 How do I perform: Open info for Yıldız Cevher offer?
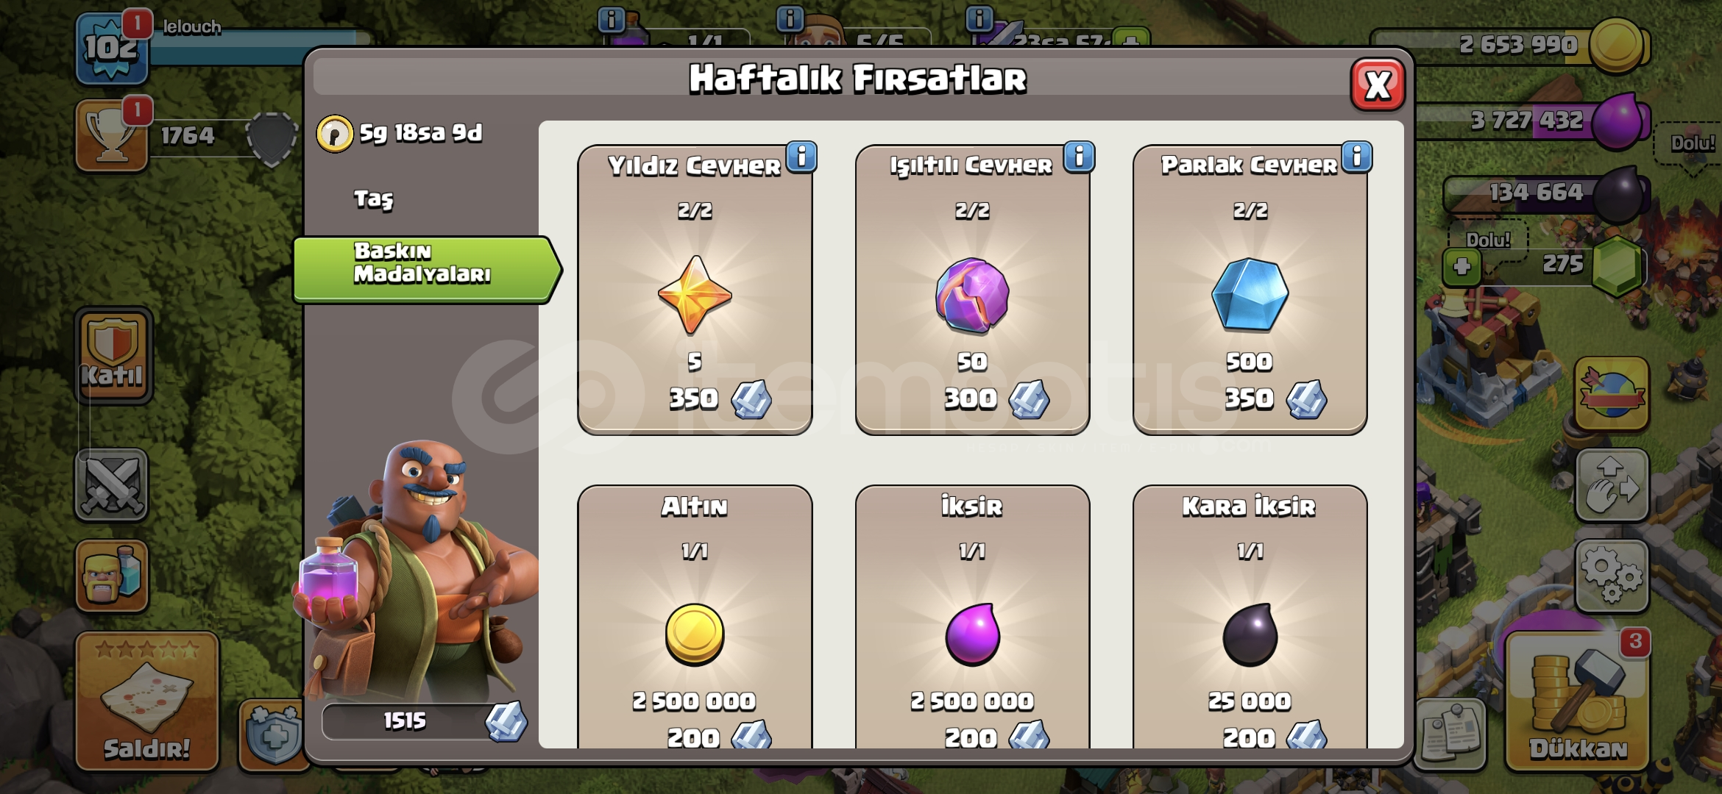click(801, 157)
